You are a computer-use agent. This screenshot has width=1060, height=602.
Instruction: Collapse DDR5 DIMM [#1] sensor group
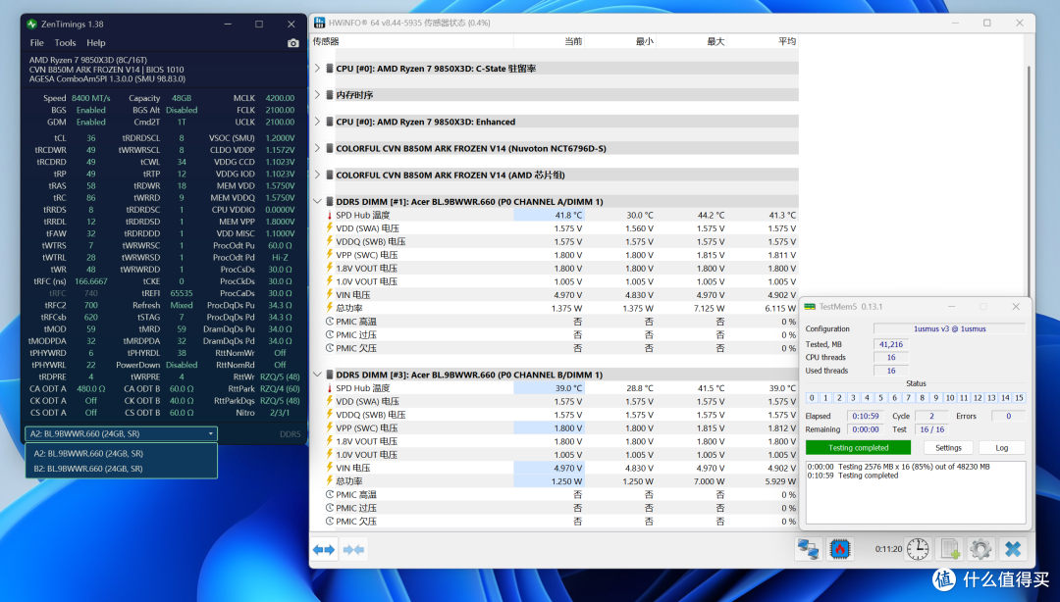click(x=317, y=201)
